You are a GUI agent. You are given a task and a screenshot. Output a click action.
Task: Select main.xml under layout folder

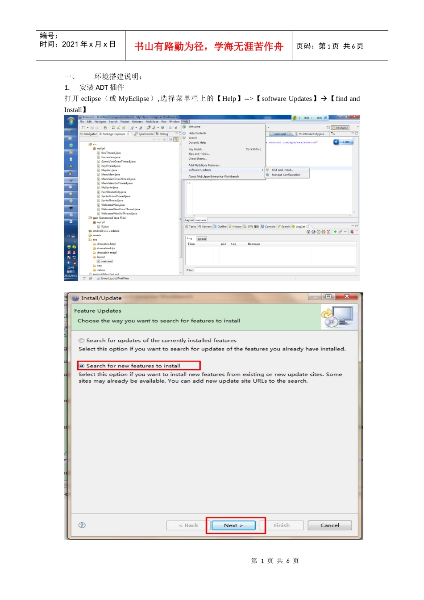tap(105, 261)
